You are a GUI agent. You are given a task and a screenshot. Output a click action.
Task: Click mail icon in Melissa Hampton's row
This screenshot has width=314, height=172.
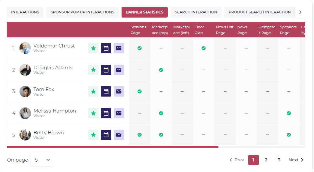119,113
